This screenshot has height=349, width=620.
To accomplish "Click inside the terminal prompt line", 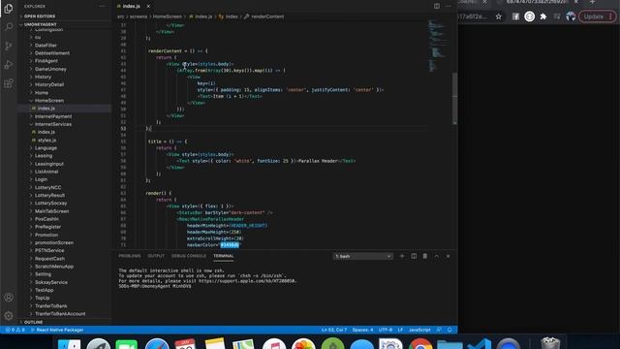I will pyautogui.click(x=155, y=286).
